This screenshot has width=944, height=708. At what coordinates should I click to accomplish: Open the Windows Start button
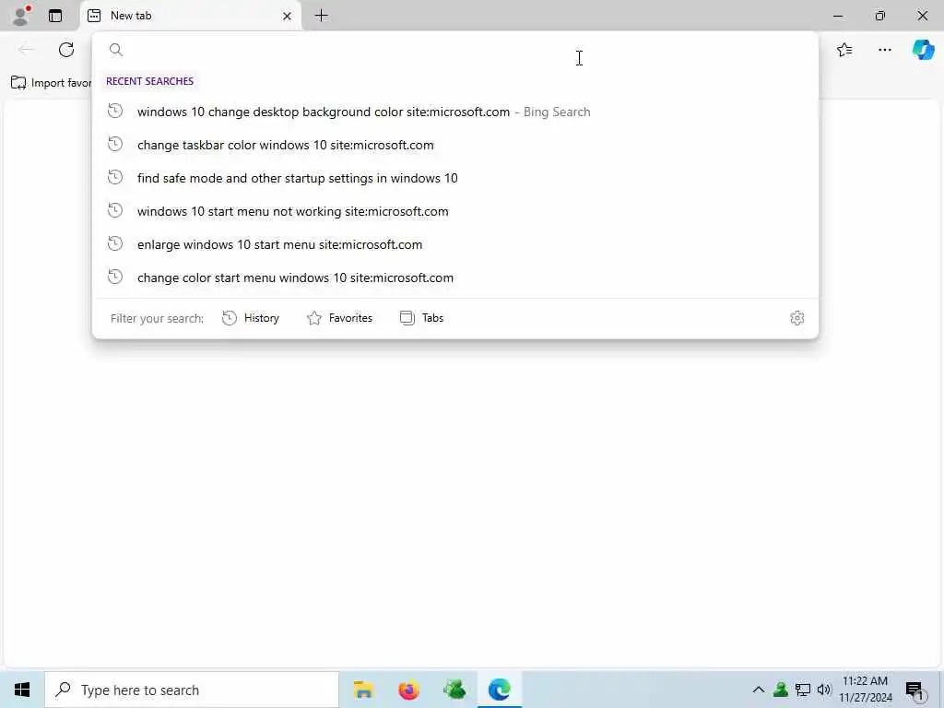tap(22, 690)
